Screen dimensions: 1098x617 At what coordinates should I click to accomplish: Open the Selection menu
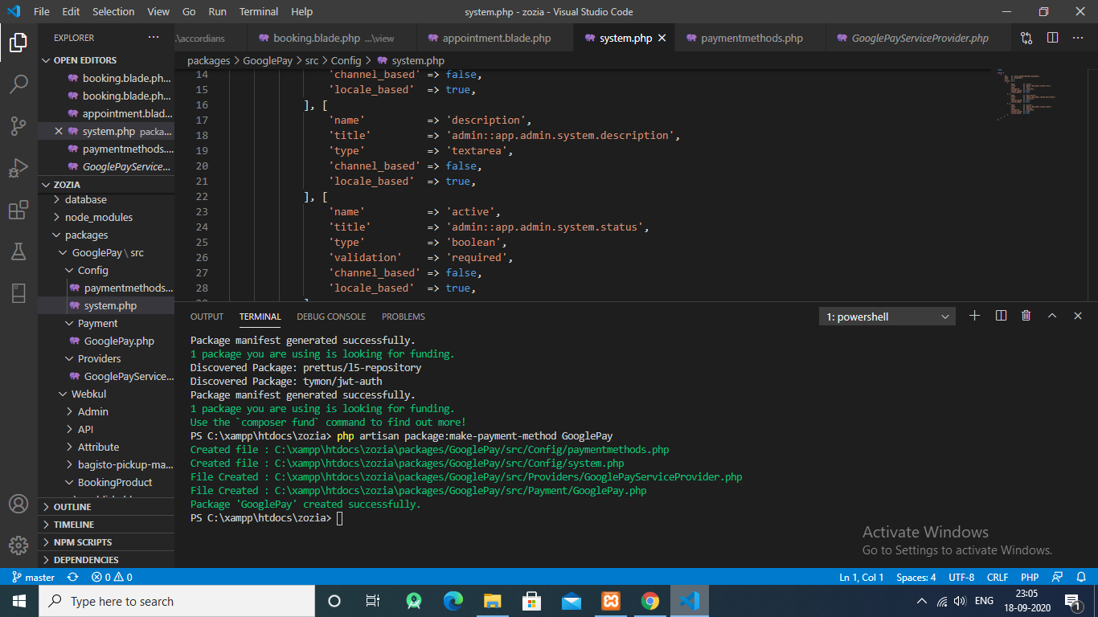[113, 11]
